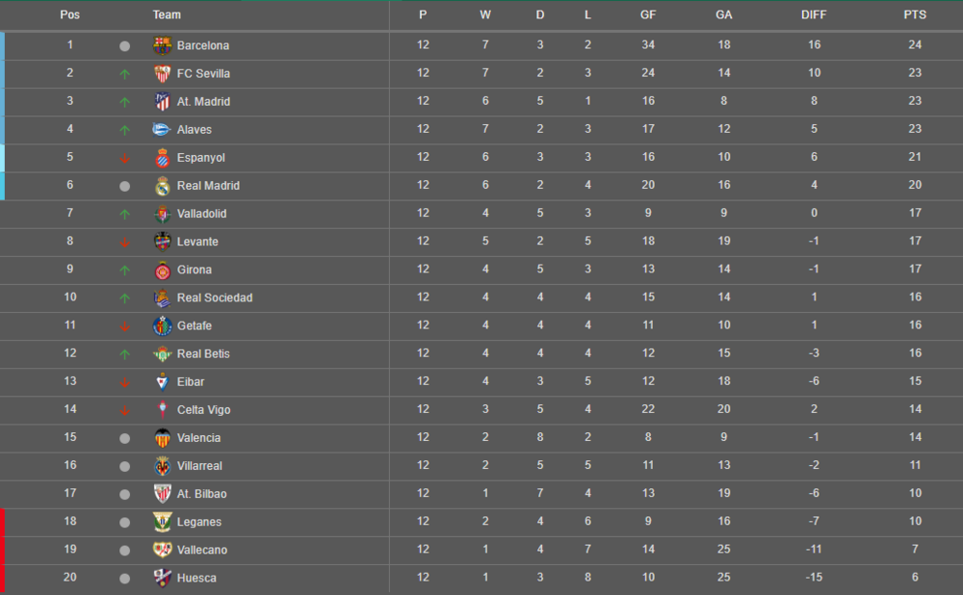Open the At. Madrid team link
The height and width of the screenshot is (595, 963).
(203, 102)
